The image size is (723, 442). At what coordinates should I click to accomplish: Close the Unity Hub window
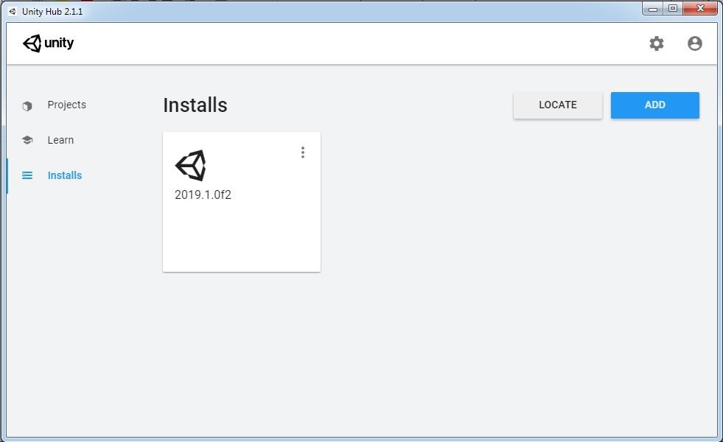(x=699, y=9)
